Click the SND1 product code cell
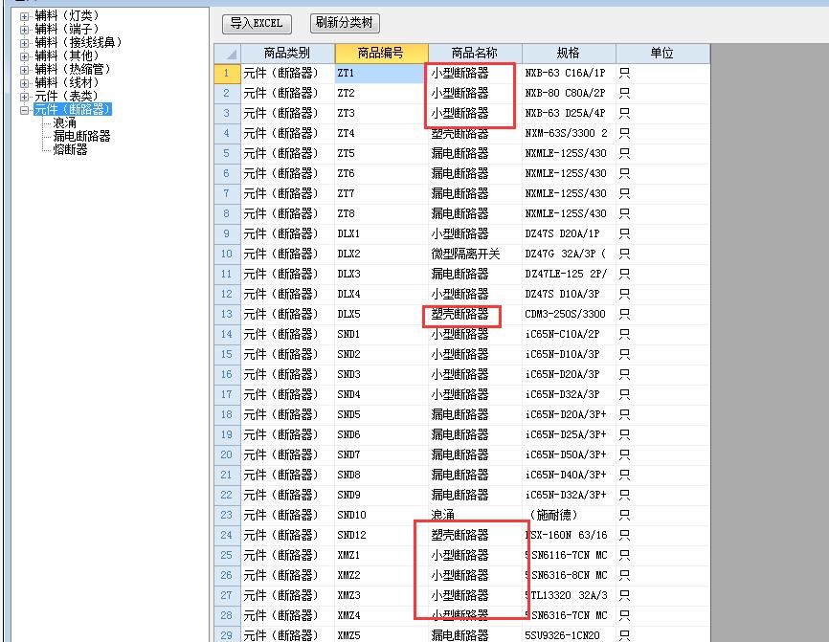 click(x=381, y=334)
